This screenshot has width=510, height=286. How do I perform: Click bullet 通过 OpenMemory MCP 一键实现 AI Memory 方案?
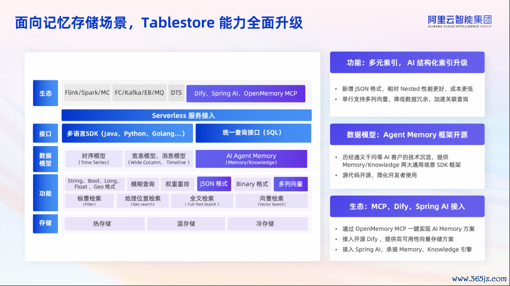coord(408,229)
